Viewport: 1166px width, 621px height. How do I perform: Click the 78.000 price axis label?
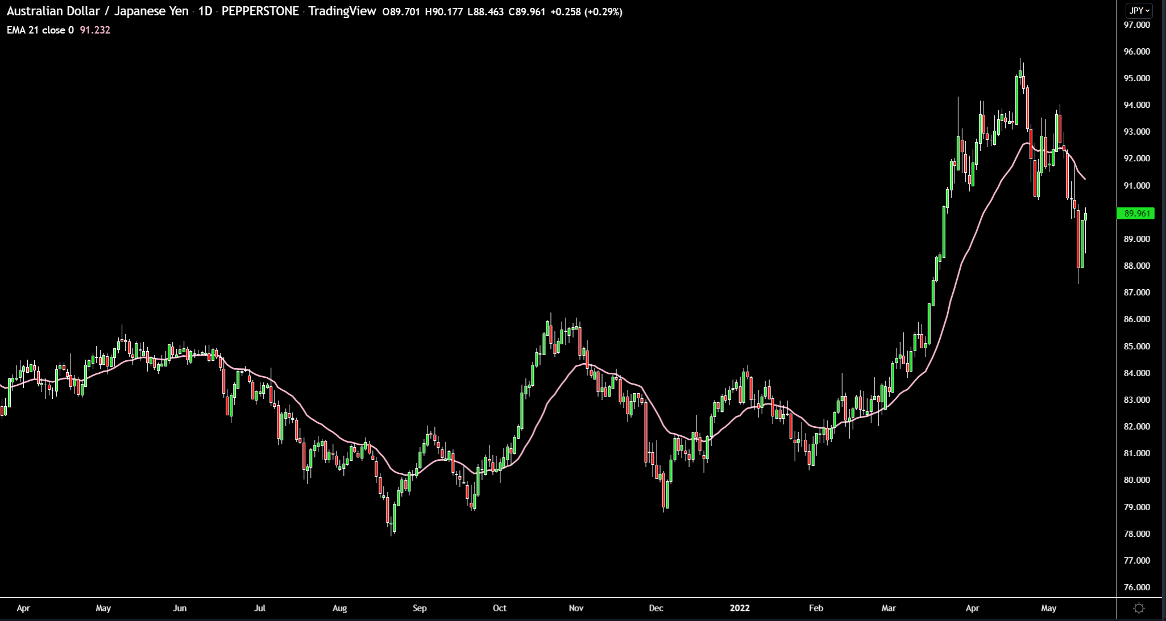[x=1136, y=534]
